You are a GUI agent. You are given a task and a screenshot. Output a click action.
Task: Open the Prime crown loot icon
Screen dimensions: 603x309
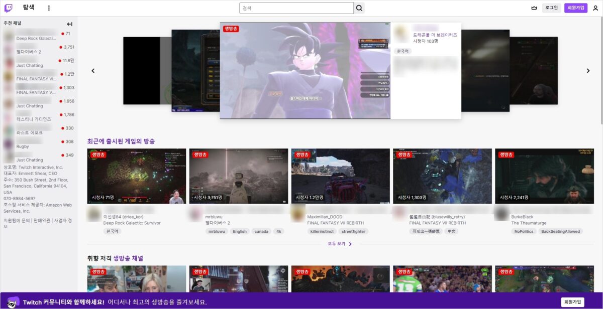click(534, 8)
